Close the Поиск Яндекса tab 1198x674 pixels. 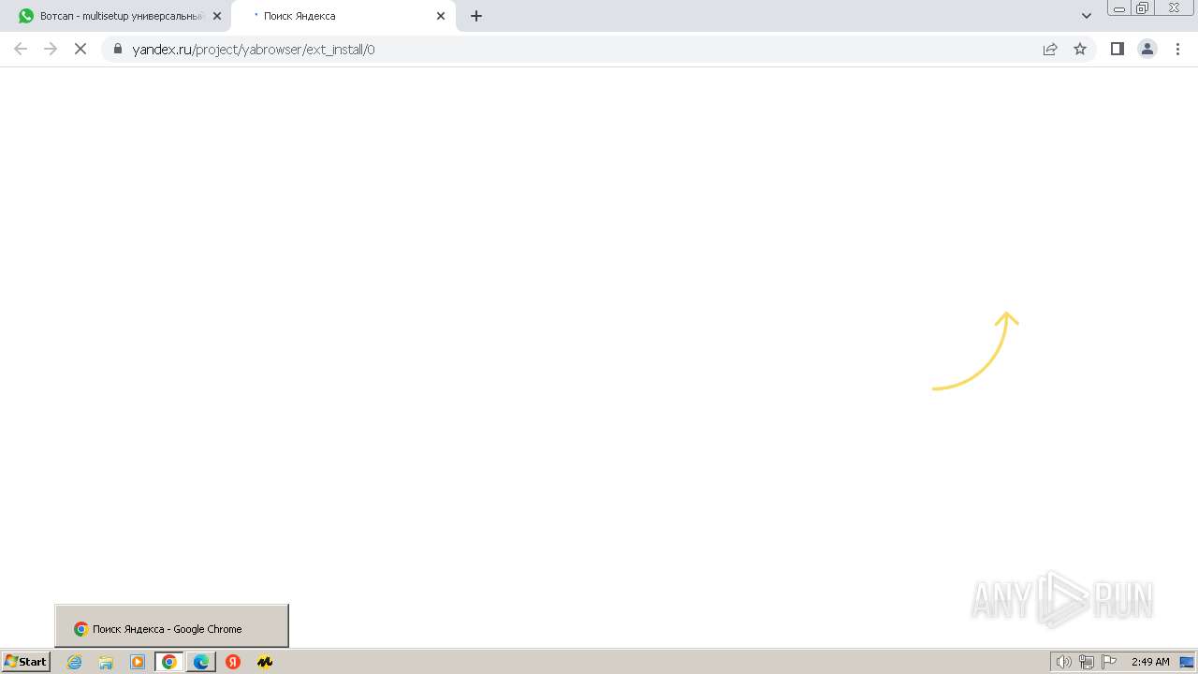coord(441,16)
